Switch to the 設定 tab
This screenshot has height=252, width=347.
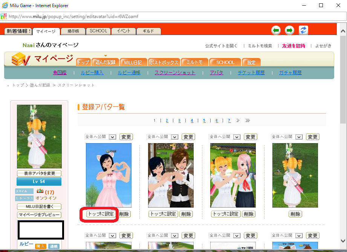tap(251, 63)
